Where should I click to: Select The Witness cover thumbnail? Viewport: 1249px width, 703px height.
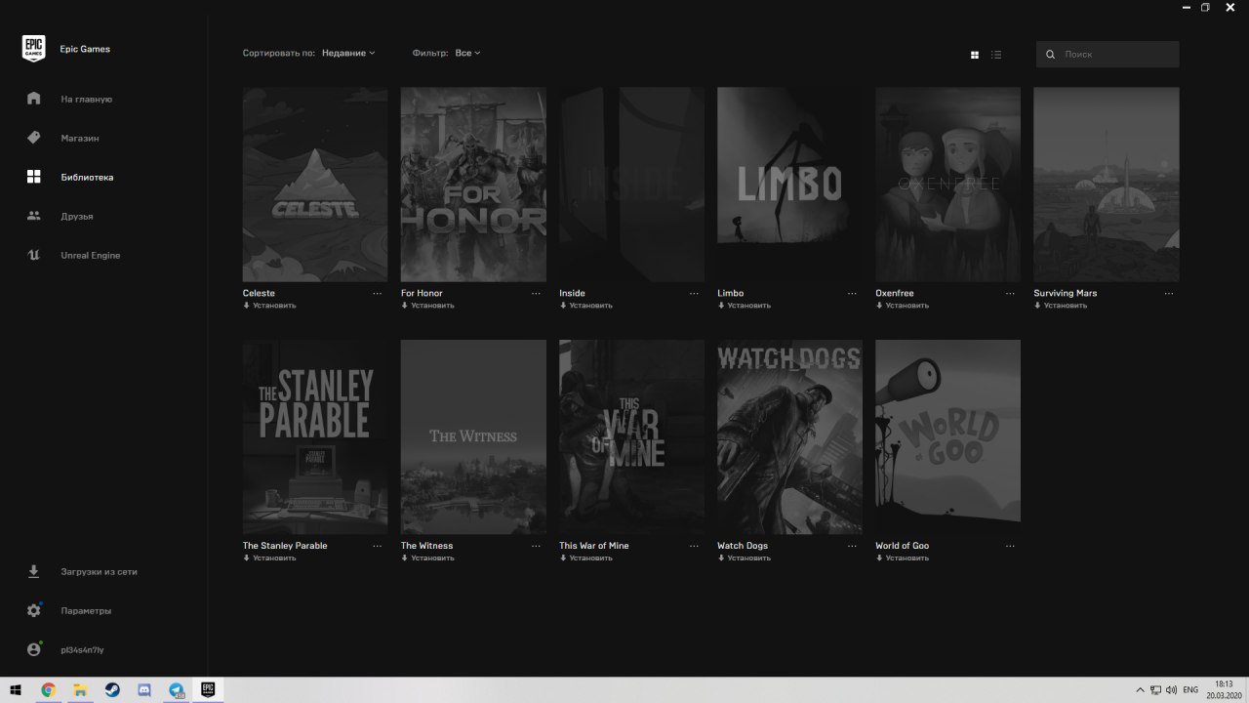473,437
